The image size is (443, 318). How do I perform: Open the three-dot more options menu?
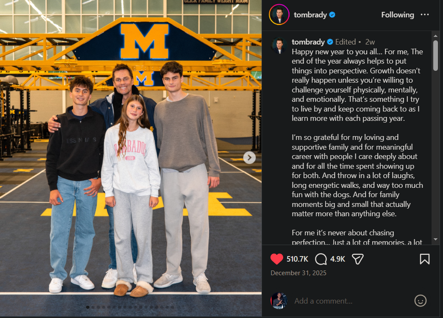point(425,15)
